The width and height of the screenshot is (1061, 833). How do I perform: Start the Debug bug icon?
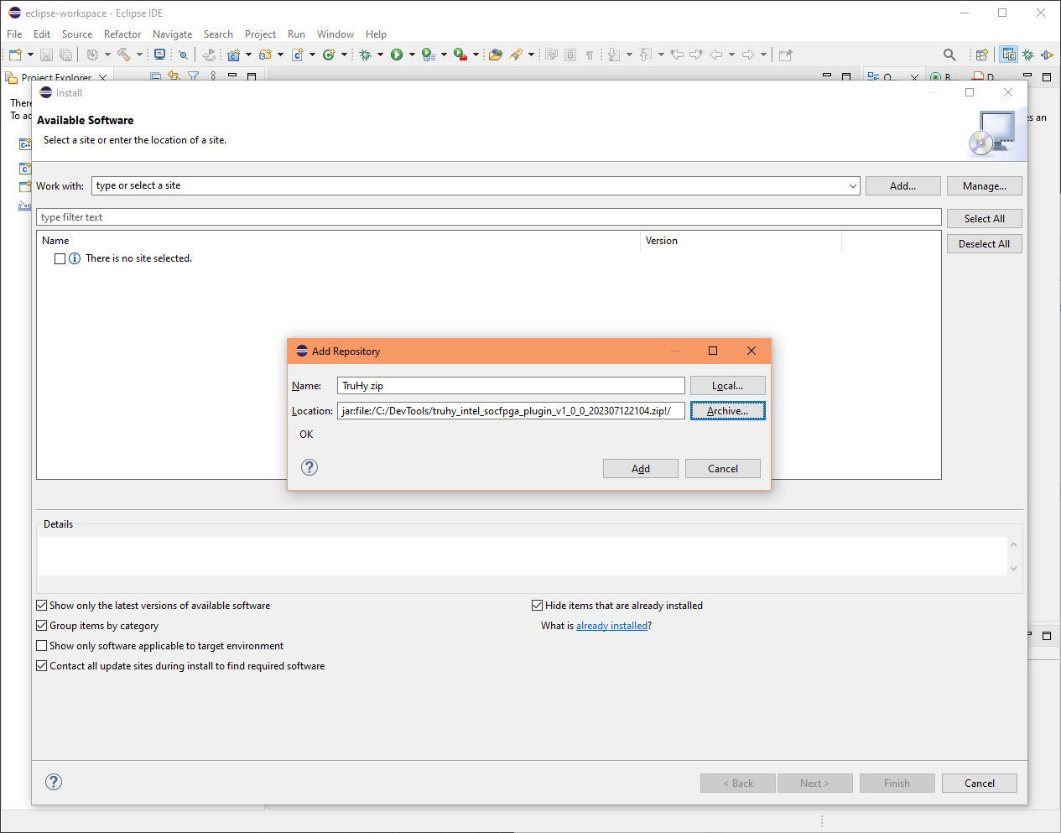[x=367, y=54]
